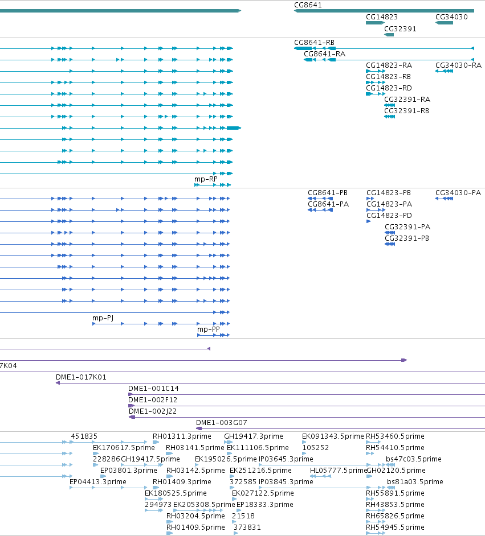The width and height of the screenshot is (485, 536).
Task: Open EST EK180525.5prime
Action: click(176, 493)
